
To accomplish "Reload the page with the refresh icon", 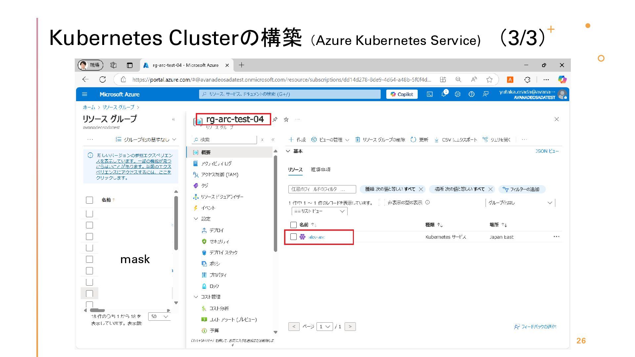I will [103, 79].
